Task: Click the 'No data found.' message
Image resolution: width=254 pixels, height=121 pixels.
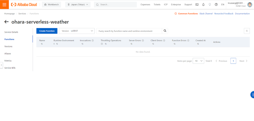Action: coord(143,52)
